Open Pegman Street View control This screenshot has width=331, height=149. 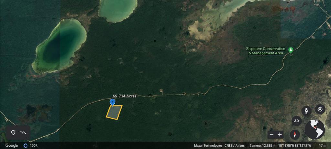pos(306,111)
